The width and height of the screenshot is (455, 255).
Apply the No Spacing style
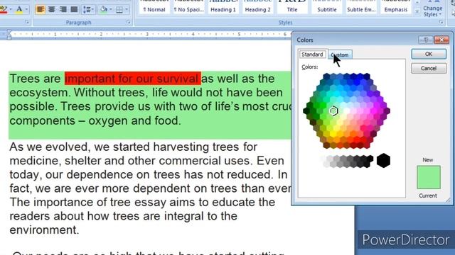point(188,7)
